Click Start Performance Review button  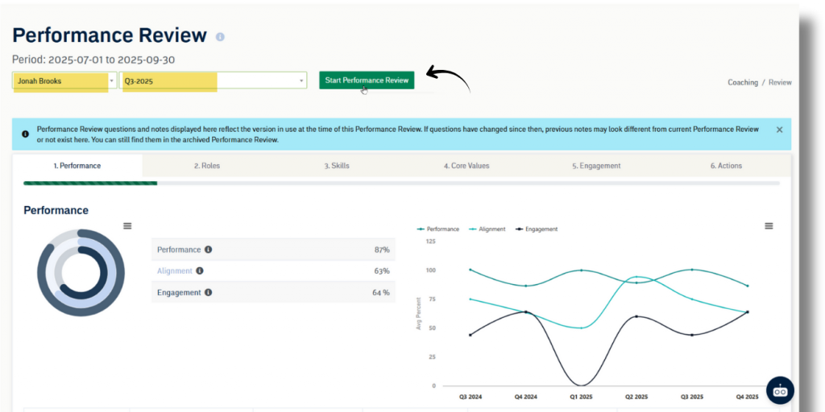pyautogui.click(x=367, y=80)
